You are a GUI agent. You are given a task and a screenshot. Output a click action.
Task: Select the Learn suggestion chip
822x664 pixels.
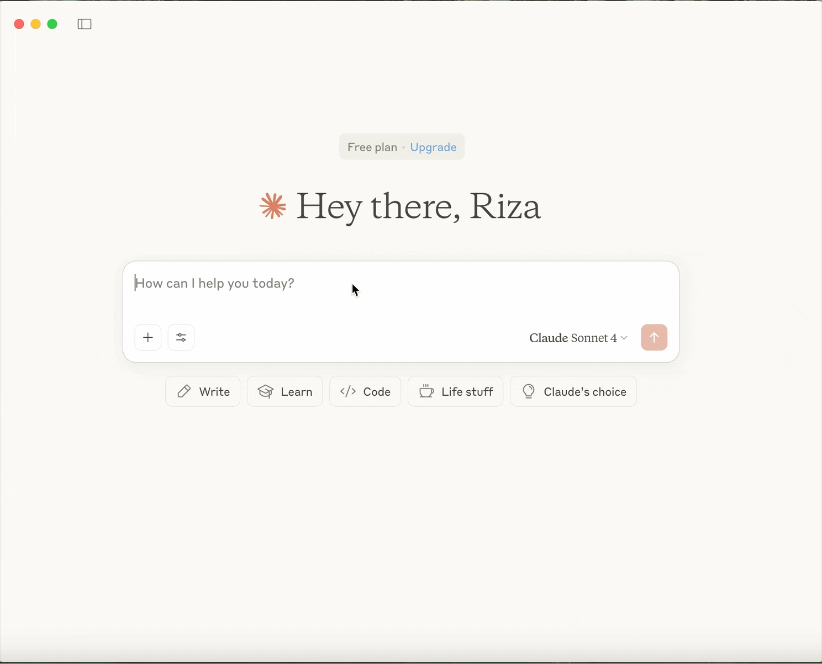point(285,391)
